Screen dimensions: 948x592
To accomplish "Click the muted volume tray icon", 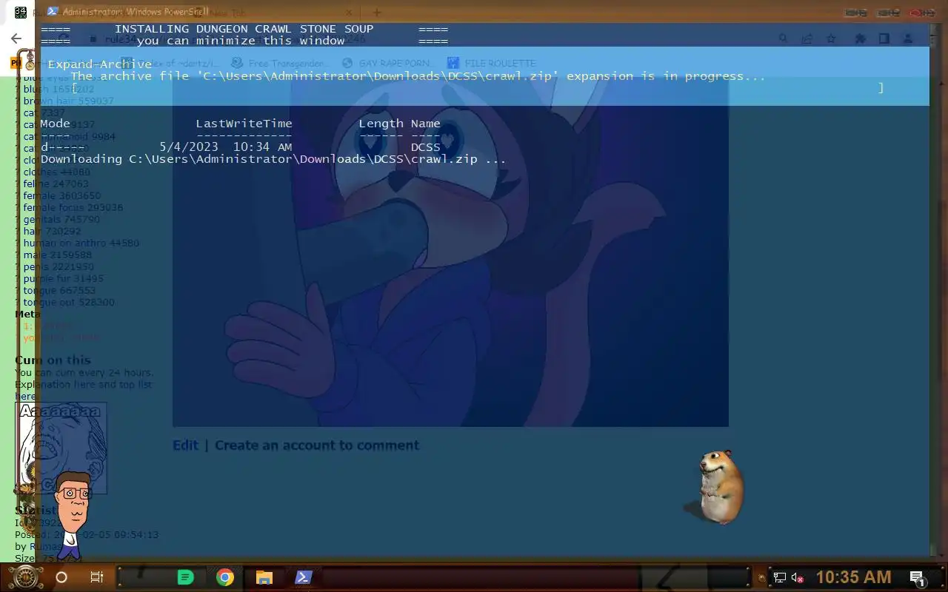I will click(798, 578).
